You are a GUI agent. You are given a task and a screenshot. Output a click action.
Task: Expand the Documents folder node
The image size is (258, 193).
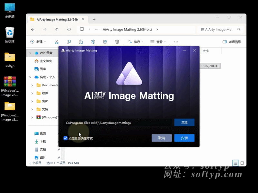[32, 85]
